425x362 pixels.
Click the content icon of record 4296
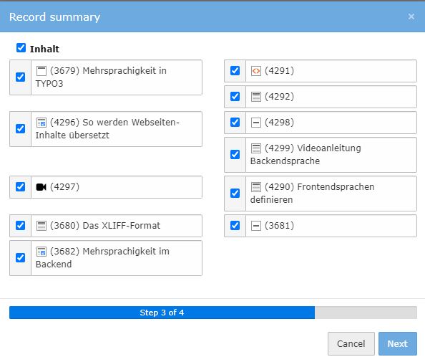(x=41, y=123)
